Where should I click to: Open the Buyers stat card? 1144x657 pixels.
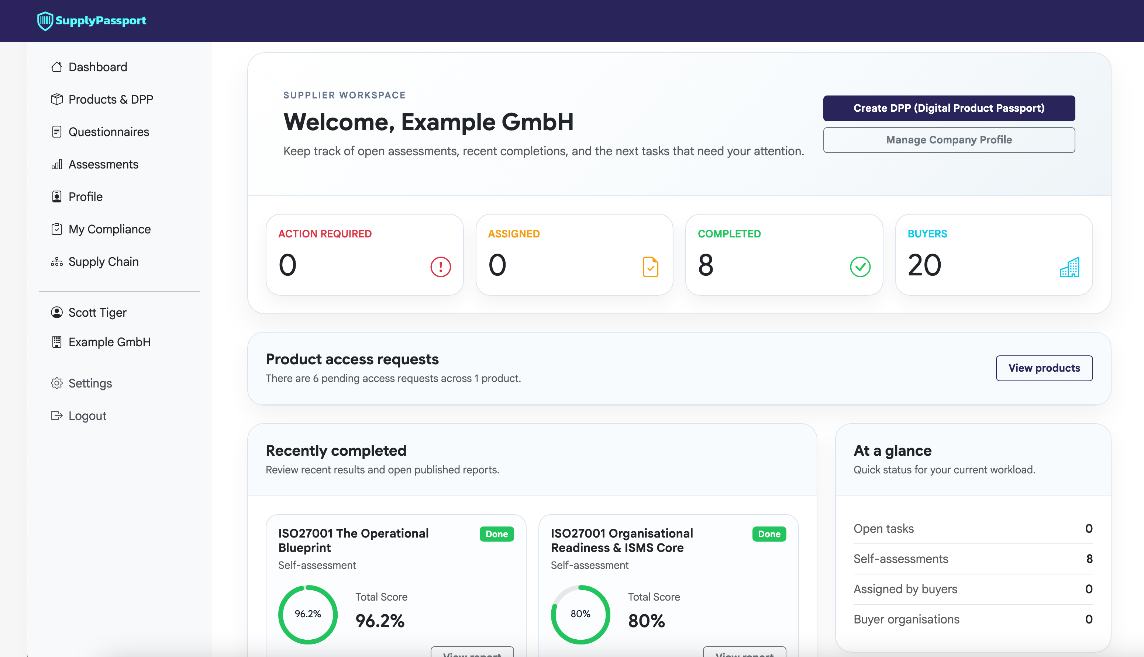pos(993,254)
